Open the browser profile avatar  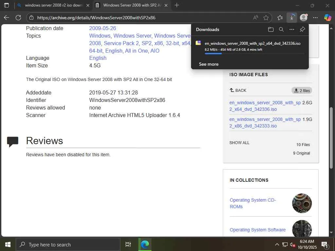point(304,18)
